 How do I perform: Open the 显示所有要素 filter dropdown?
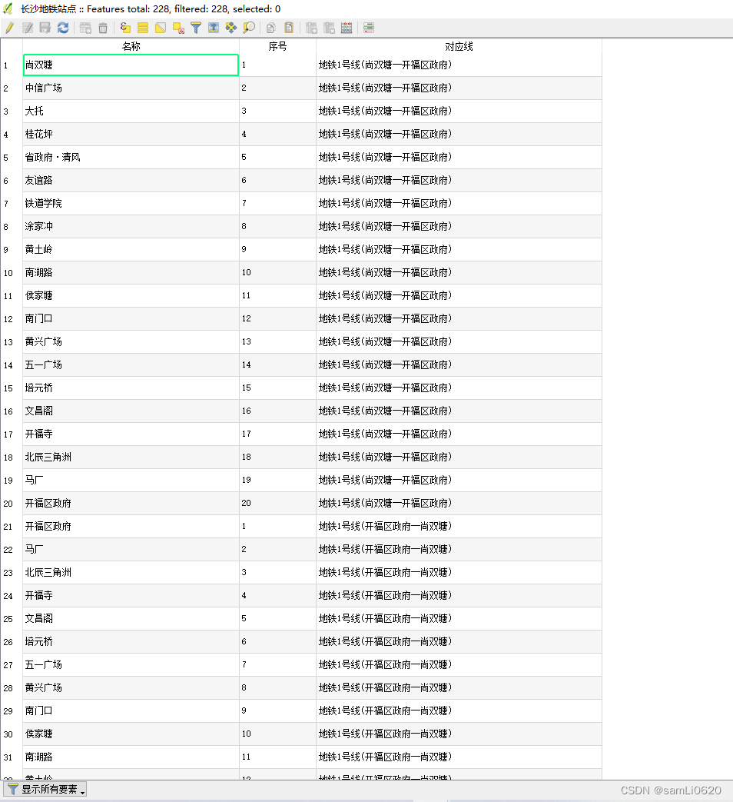coord(45,789)
